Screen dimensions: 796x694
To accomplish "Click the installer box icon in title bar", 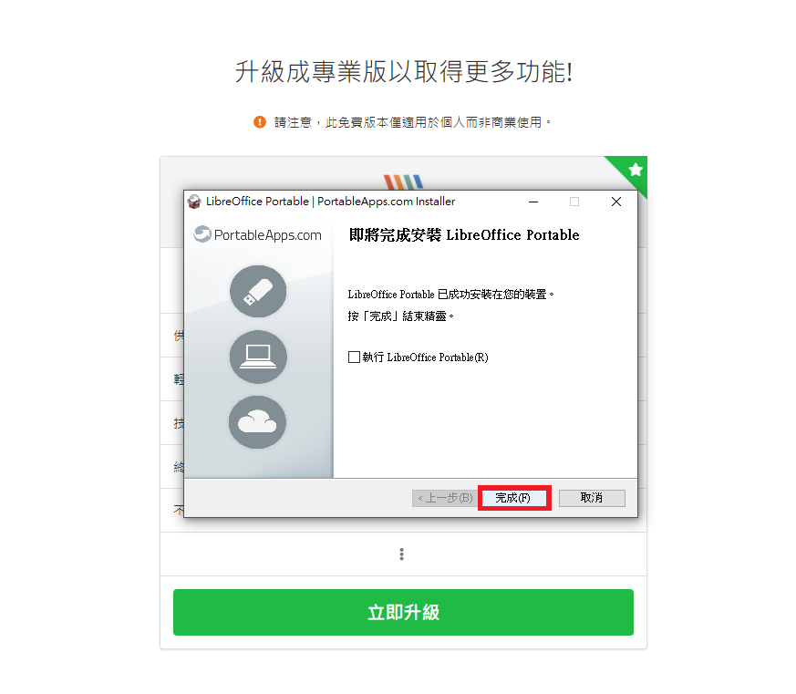I will (x=194, y=202).
